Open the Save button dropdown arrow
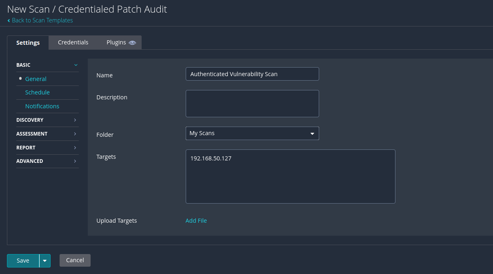The image size is (493, 274). [45, 261]
